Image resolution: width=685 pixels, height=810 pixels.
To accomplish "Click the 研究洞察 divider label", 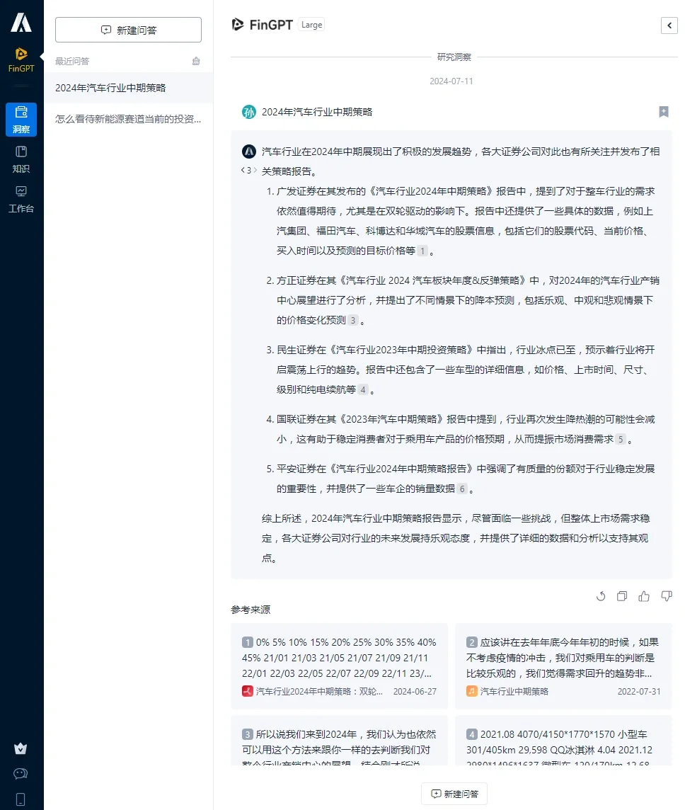I will [x=454, y=57].
